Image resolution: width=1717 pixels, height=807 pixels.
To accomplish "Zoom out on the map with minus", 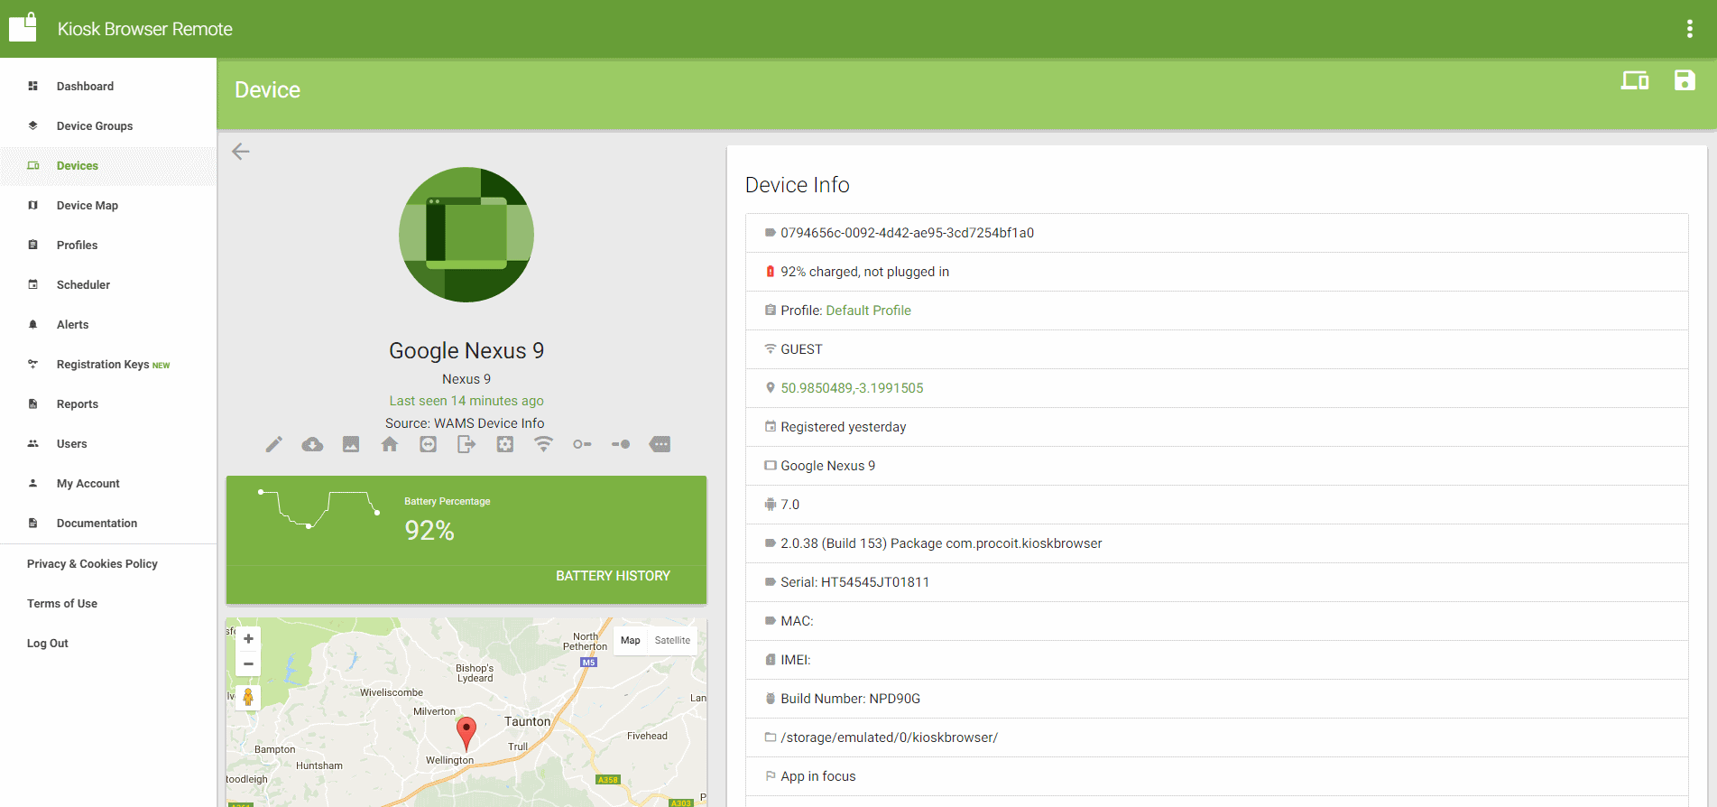I will coord(248,664).
